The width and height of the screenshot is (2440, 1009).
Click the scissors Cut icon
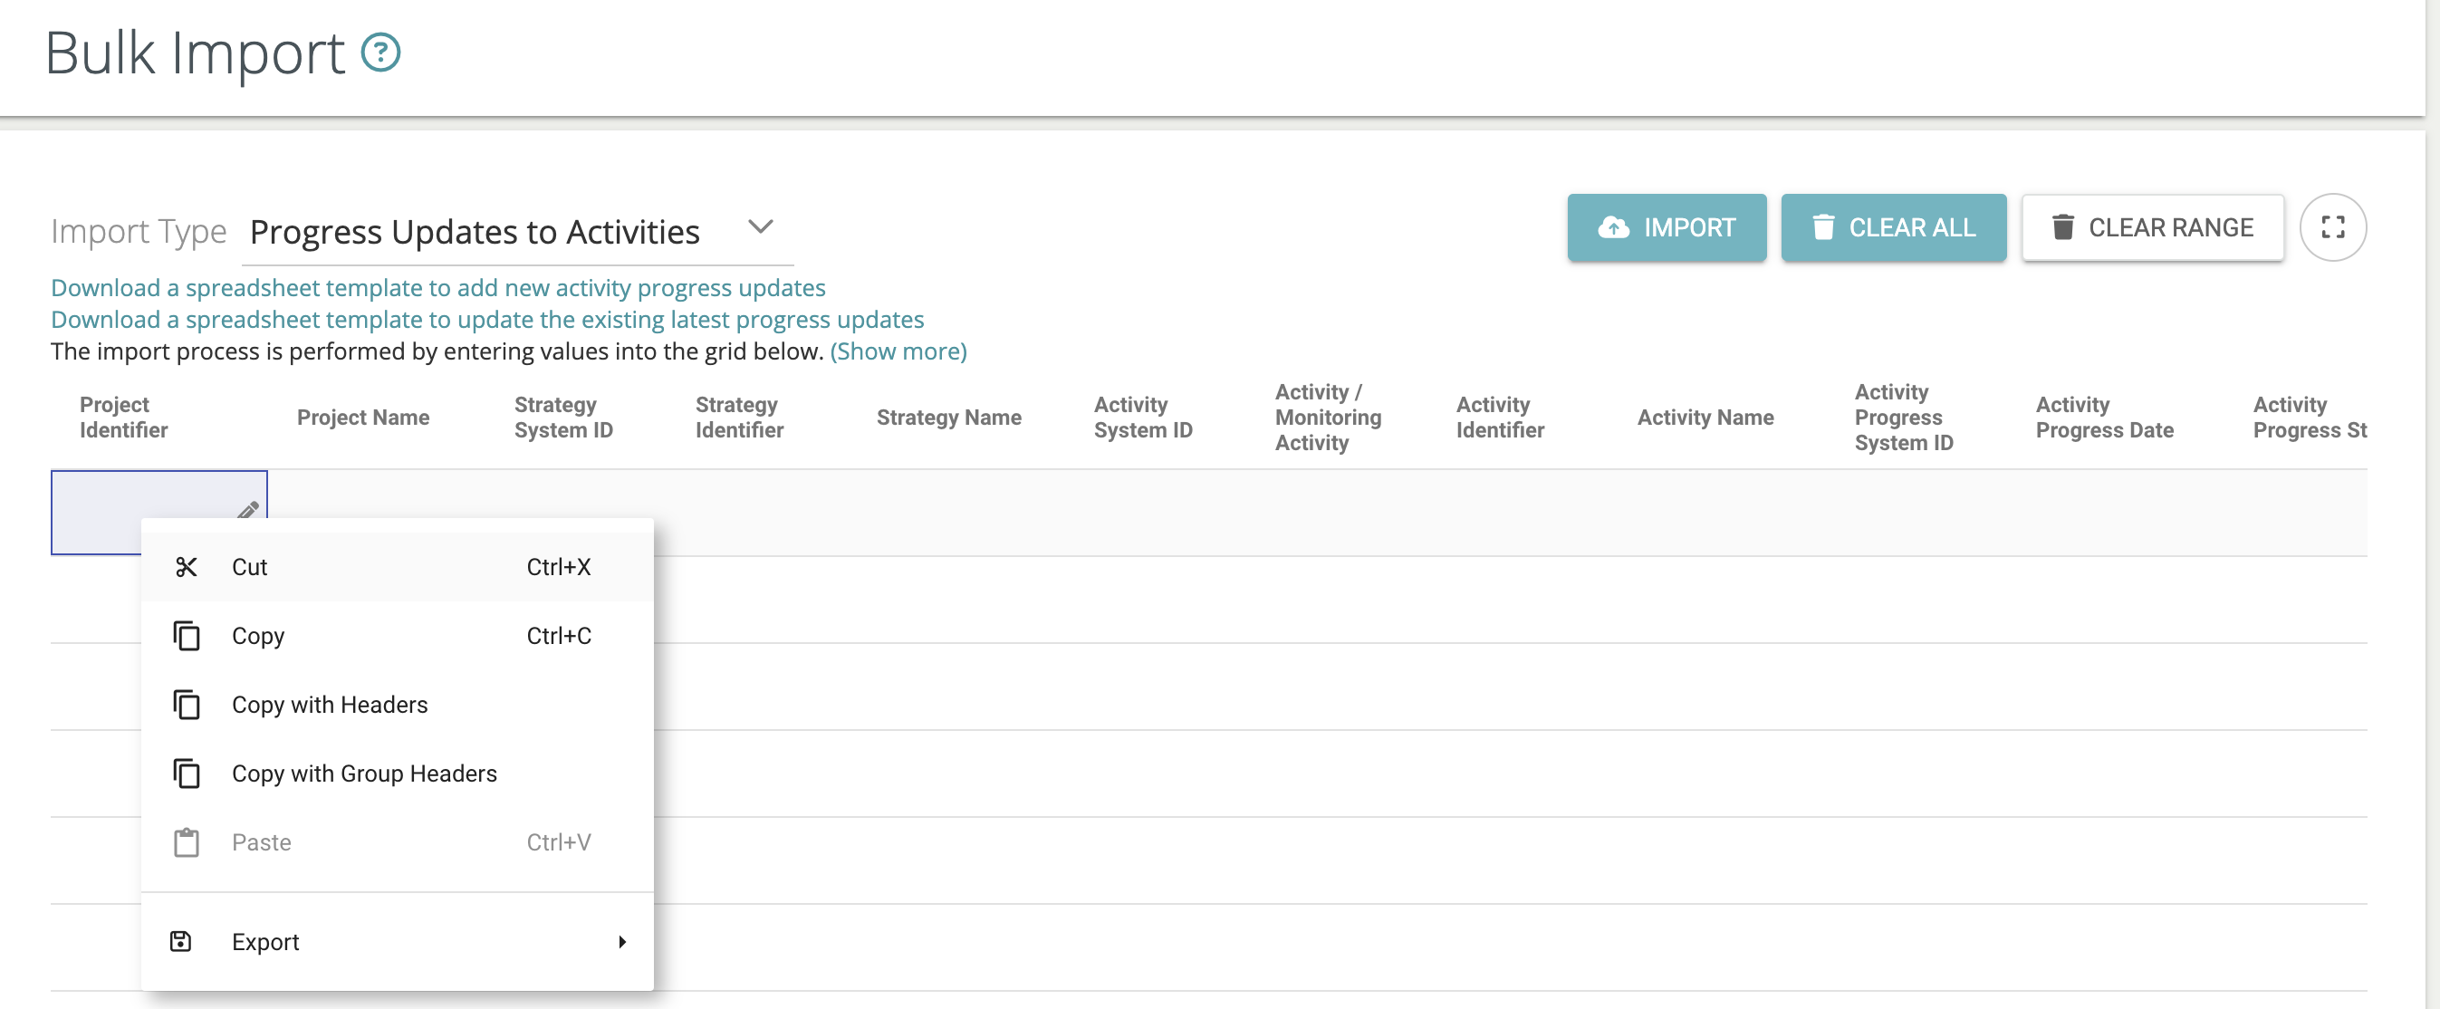click(186, 567)
